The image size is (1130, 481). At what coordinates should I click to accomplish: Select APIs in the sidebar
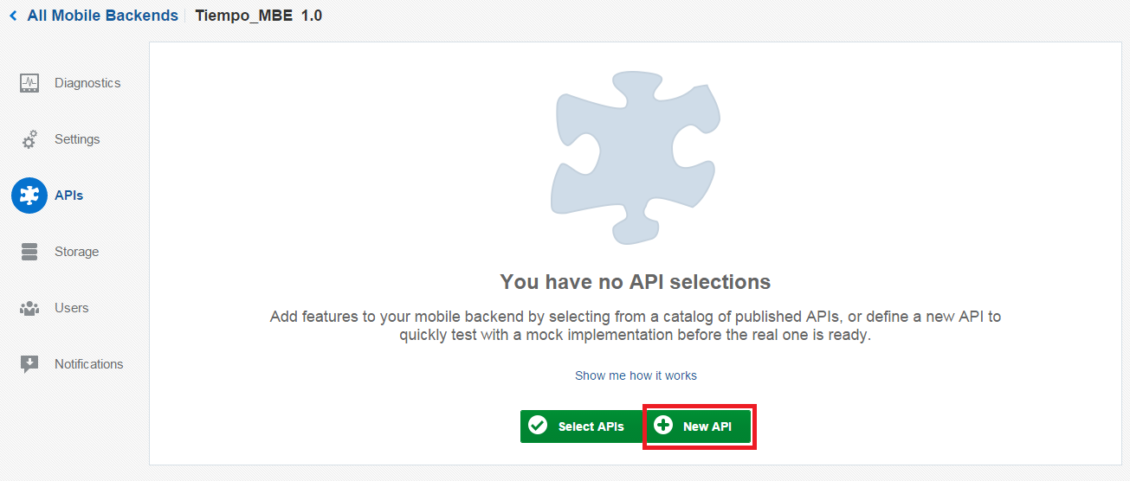coord(69,196)
